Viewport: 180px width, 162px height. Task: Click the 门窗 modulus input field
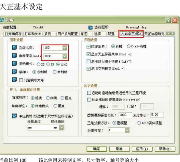pos(147,106)
